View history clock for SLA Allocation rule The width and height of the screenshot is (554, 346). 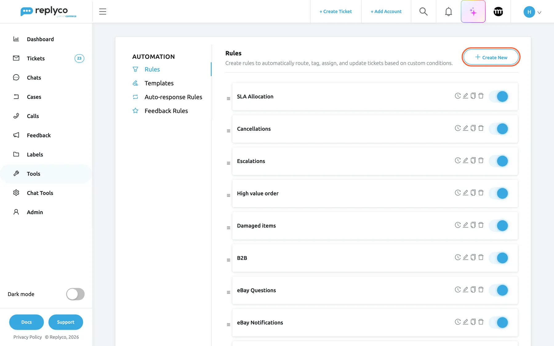[458, 96]
